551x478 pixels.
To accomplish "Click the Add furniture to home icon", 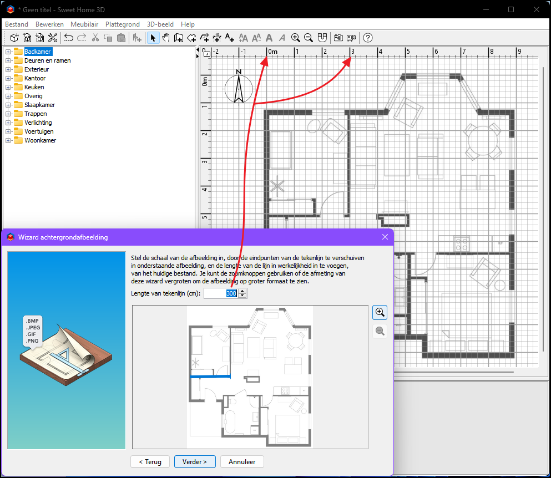I will (137, 38).
